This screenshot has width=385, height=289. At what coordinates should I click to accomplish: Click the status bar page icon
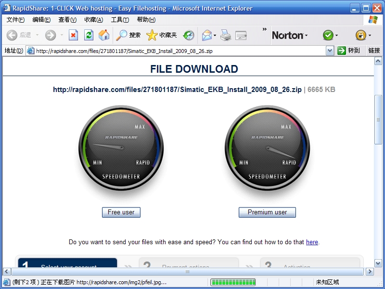[x=7, y=282]
